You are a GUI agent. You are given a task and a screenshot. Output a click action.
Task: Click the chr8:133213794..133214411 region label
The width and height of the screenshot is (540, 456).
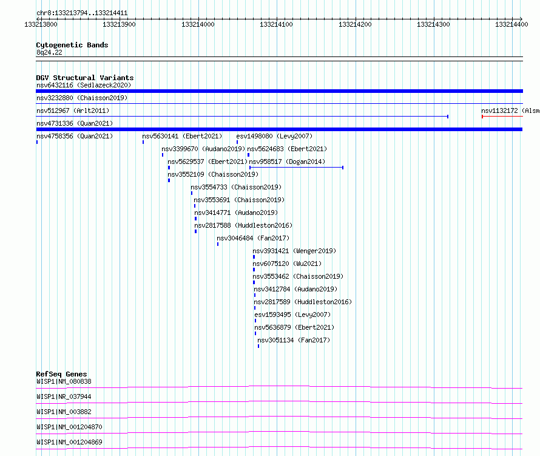tap(82, 13)
